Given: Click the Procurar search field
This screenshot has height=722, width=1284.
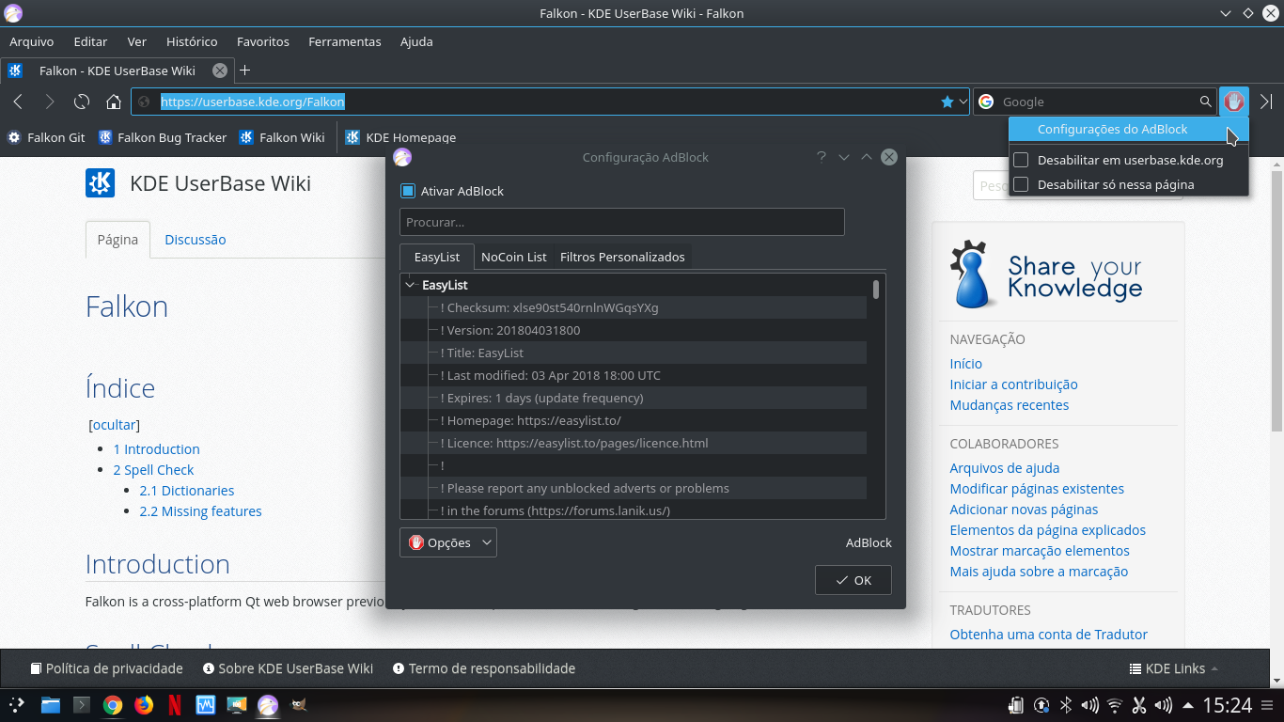Looking at the screenshot, I should click(x=622, y=222).
